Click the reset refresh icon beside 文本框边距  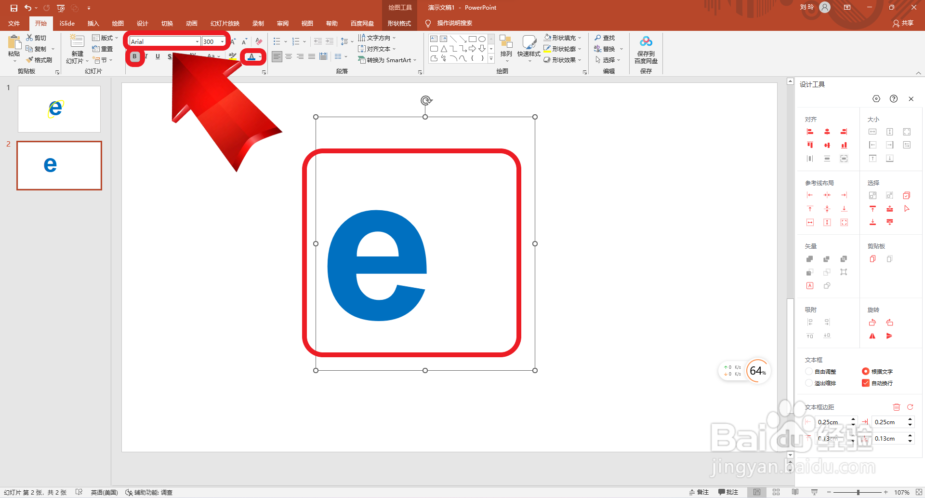coord(910,407)
